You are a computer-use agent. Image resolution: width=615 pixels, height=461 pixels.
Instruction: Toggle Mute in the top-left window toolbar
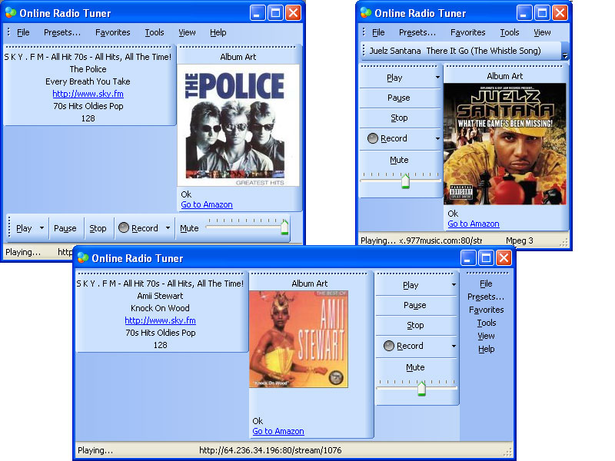click(x=189, y=228)
